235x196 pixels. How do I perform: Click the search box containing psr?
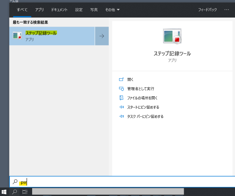tap(122, 182)
